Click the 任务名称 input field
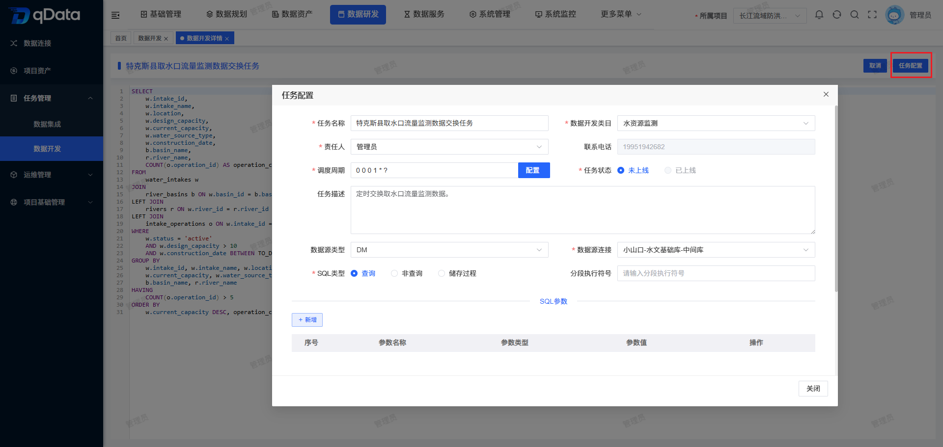The width and height of the screenshot is (943, 447). [x=449, y=123]
